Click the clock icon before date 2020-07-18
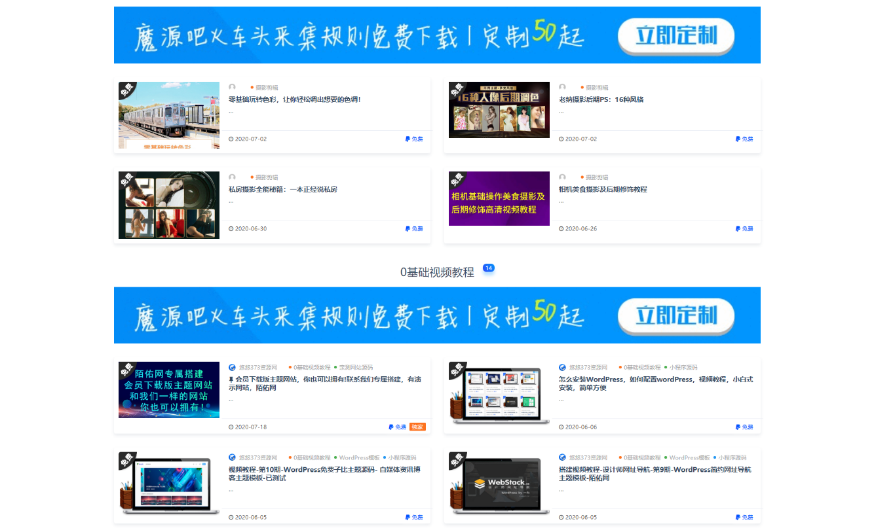This screenshot has height=532, width=874. click(230, 427)
